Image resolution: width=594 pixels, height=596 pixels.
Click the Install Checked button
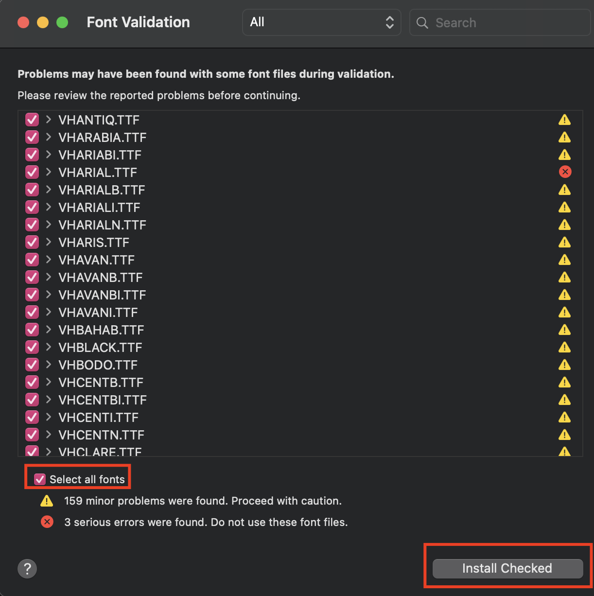coord(507,568)
